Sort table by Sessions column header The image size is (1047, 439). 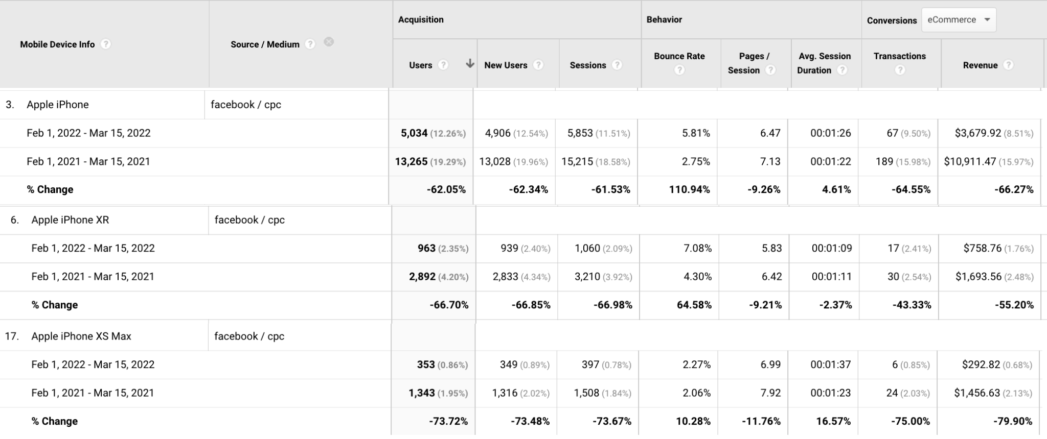pos(587,65)
